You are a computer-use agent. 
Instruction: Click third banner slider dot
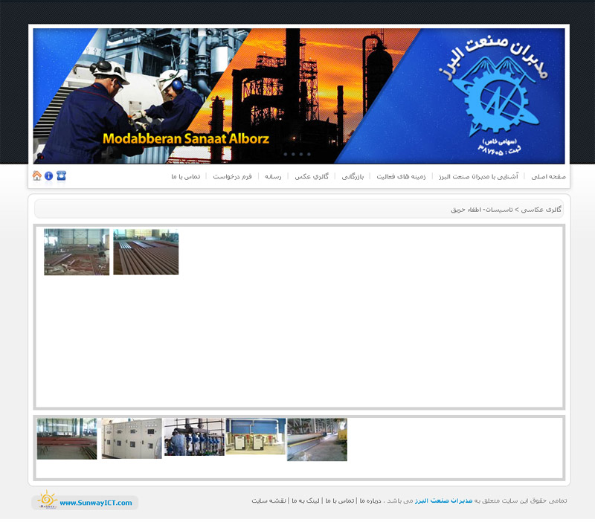click(x=301, y=155)
